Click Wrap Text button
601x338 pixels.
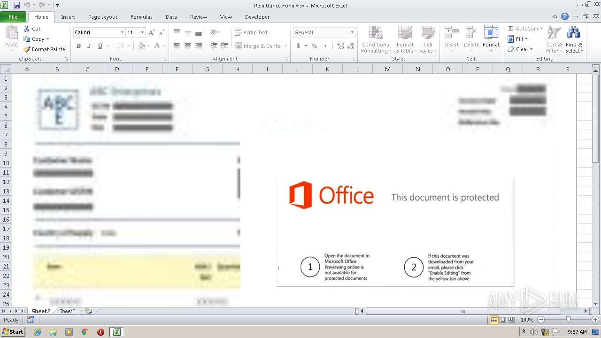[x=251, y=32]
